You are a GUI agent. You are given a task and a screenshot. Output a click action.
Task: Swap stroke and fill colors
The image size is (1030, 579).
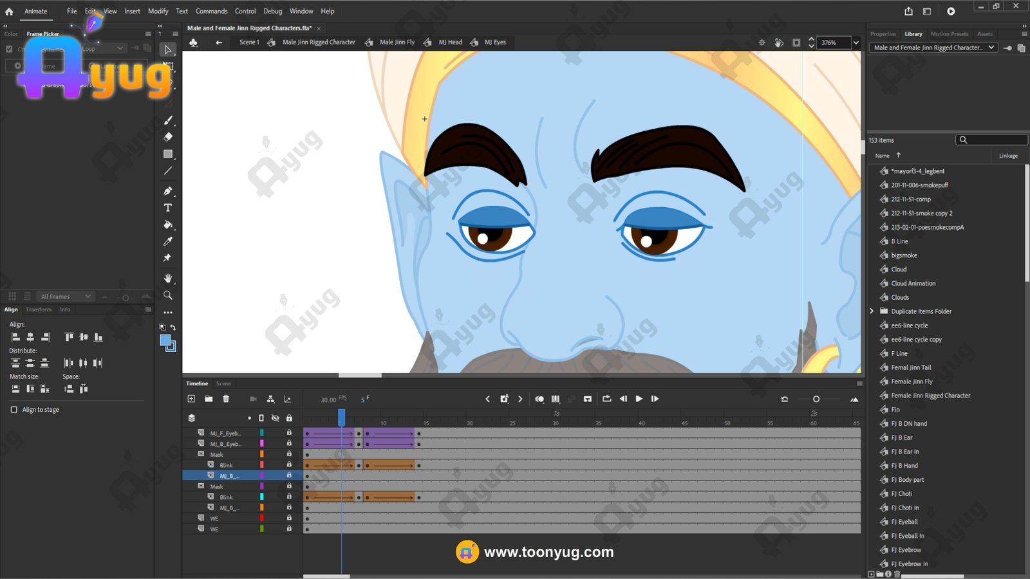click(x=173, y=327)
